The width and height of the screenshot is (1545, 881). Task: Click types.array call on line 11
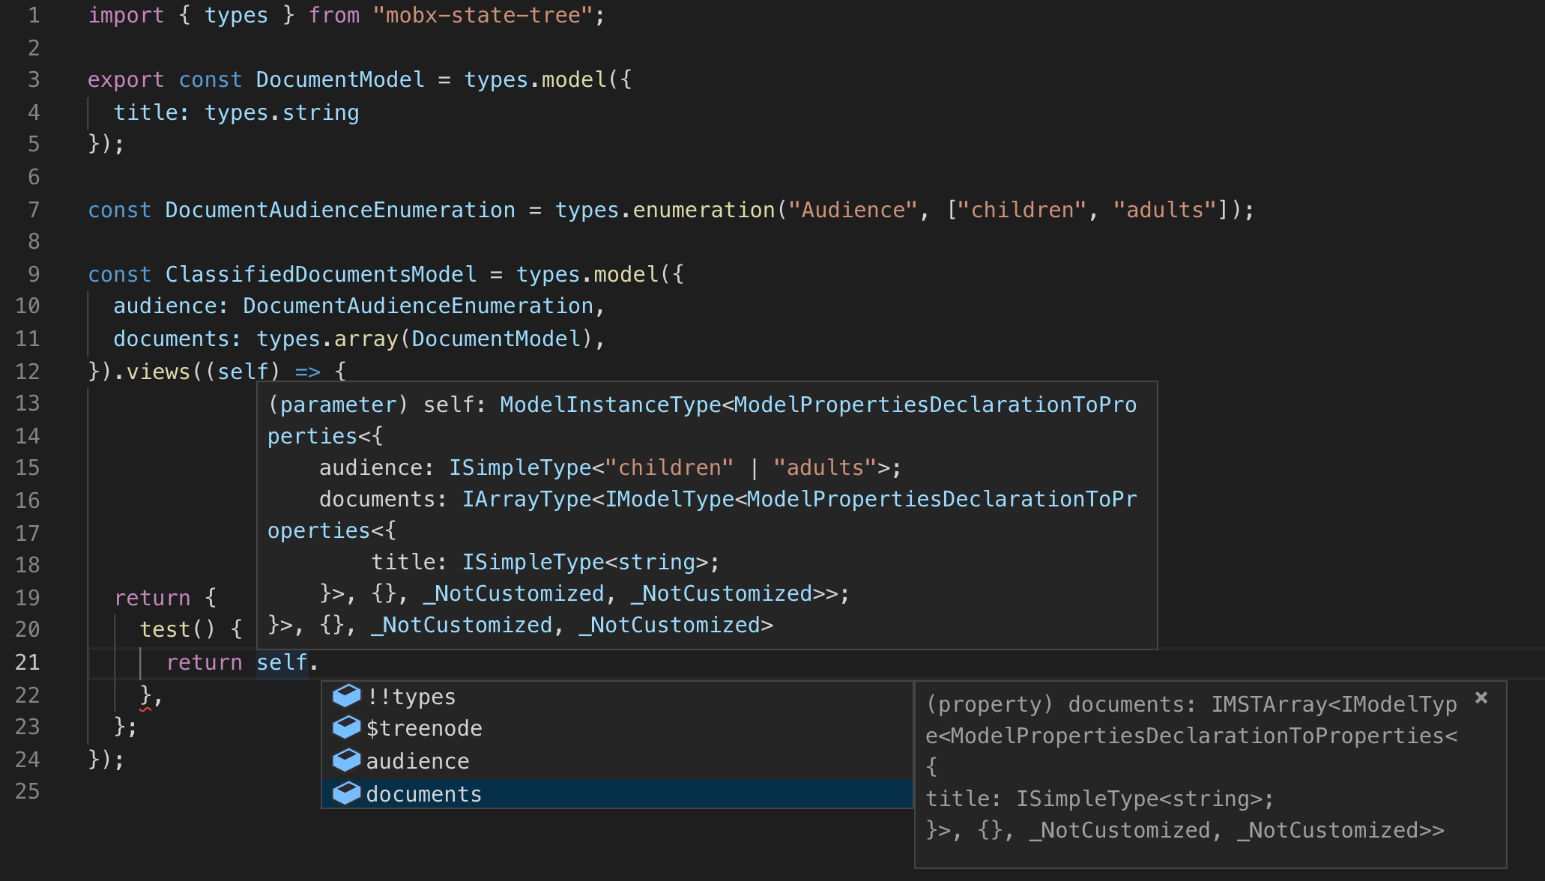point(327,339)
